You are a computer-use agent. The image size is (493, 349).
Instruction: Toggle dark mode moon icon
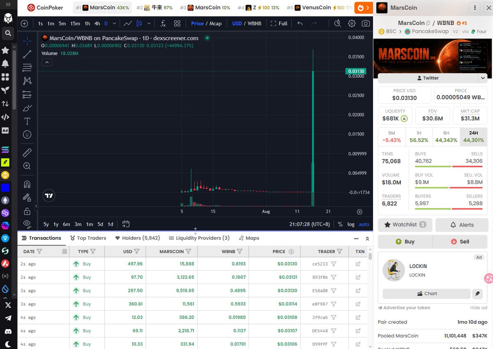click(8, 344)
